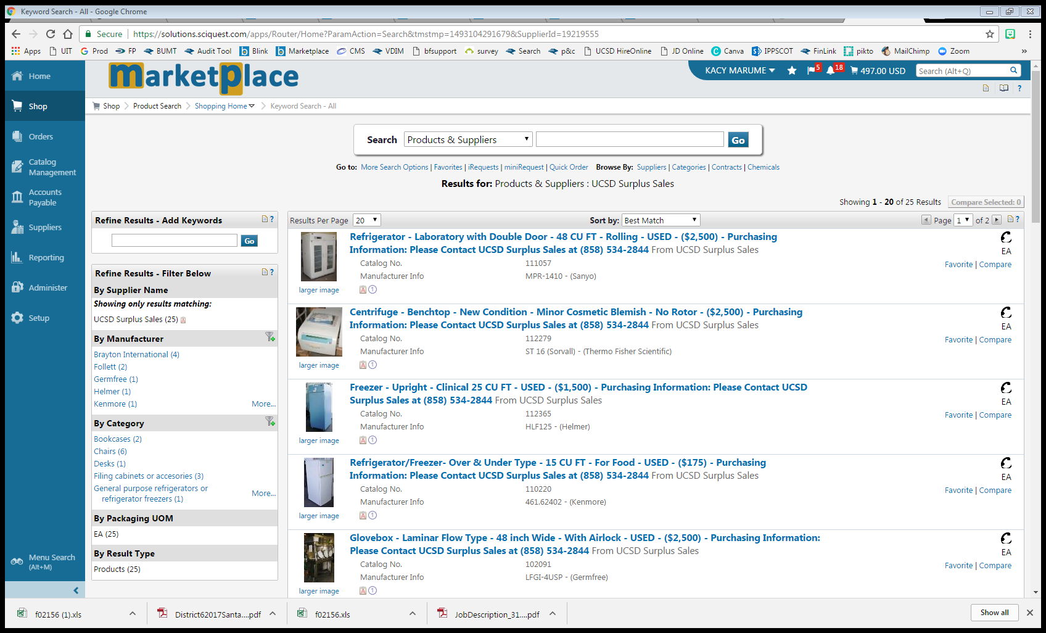Open the UCSD HireOnline bookmark
Image resolution: width=1046 pixels, height=633 pixels.
(617, 51)
